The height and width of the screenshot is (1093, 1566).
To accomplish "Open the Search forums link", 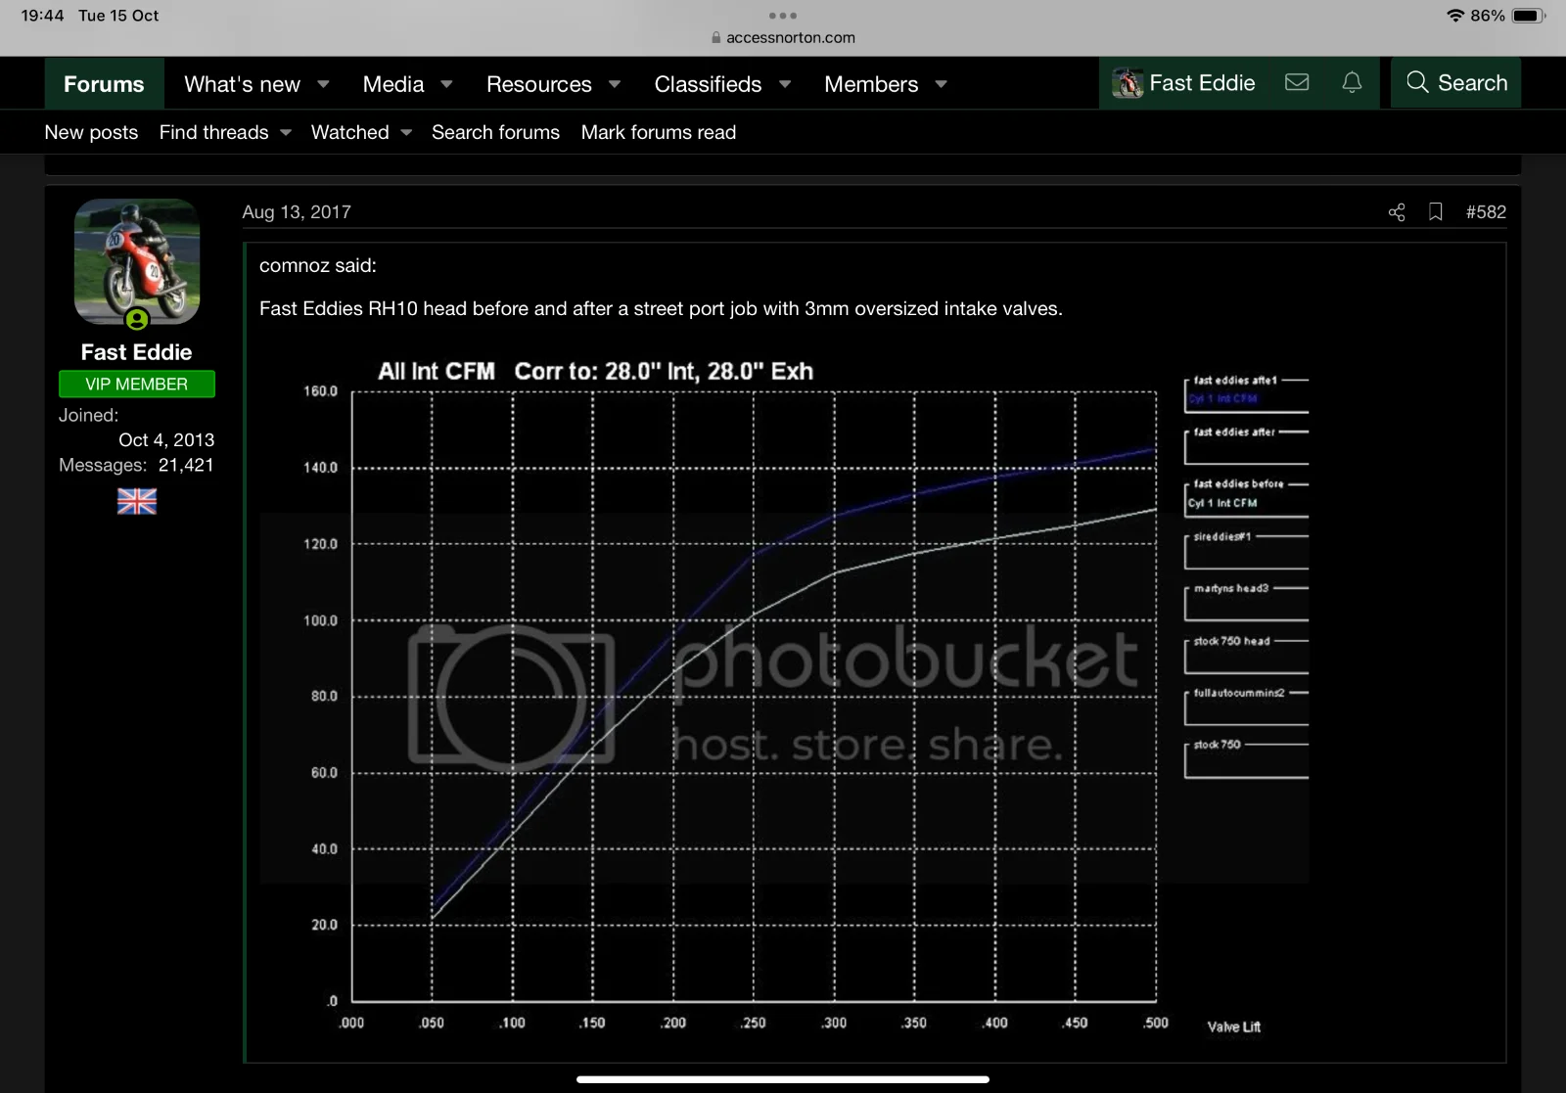I will [x=495, y=132].
